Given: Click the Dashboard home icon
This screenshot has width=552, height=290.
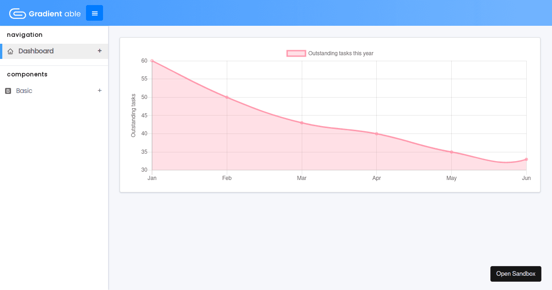Looking at the screenshot, I should click(11, 51).
